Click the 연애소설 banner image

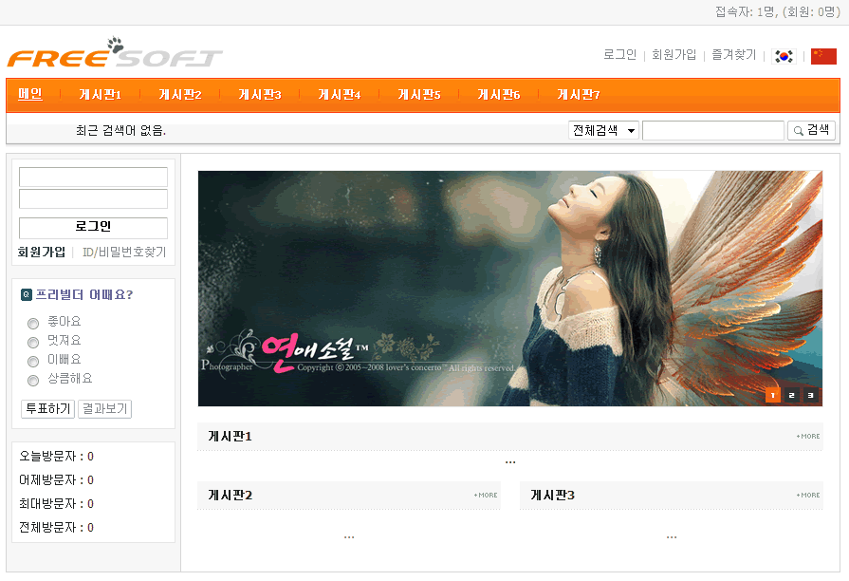[509, 288]
